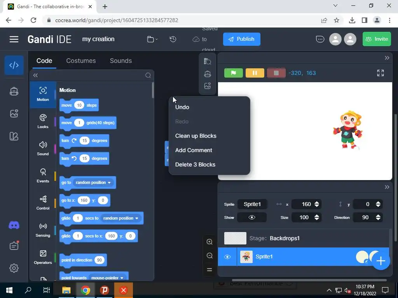Screen dimensions: 398x298
Task: Pause project with yellow pause button
Action: point(255,73)
